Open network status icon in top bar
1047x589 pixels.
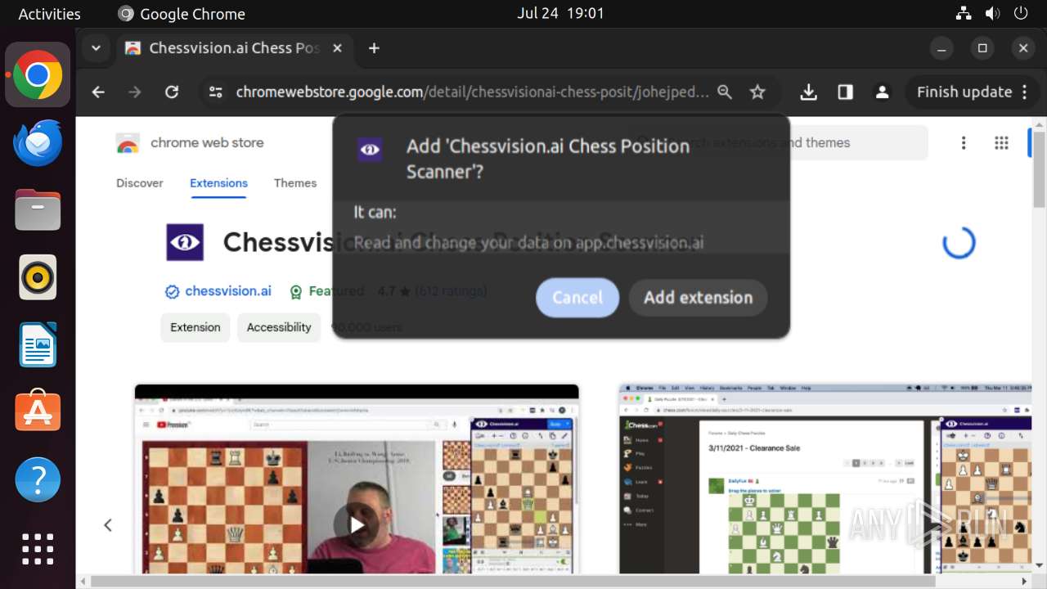(964, 14)
